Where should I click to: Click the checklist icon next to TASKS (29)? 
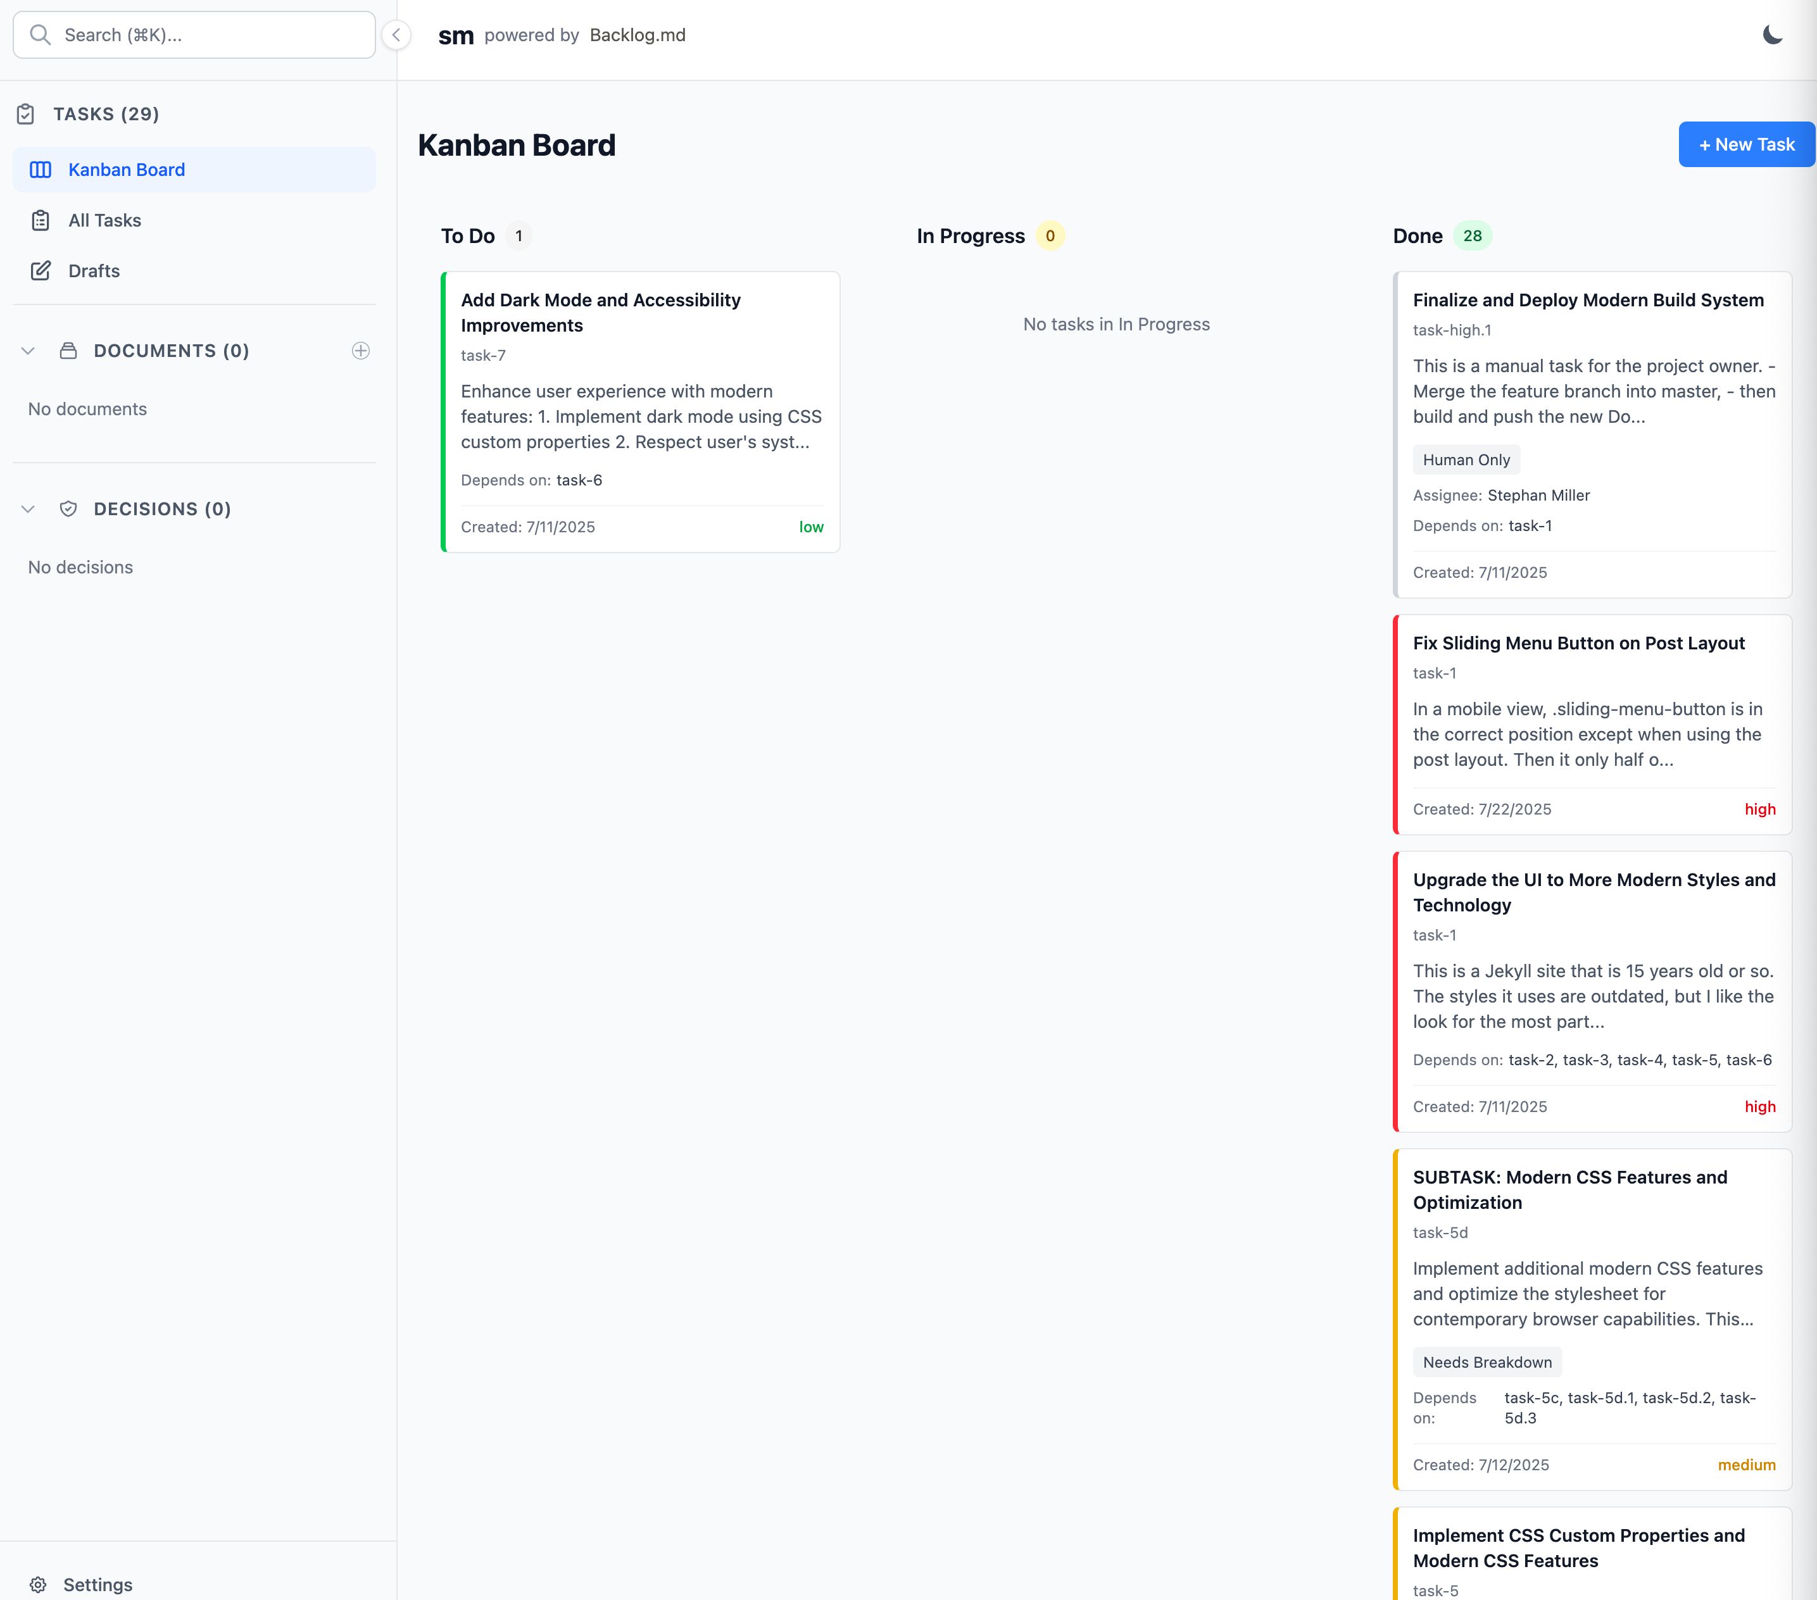click(26, 114)
